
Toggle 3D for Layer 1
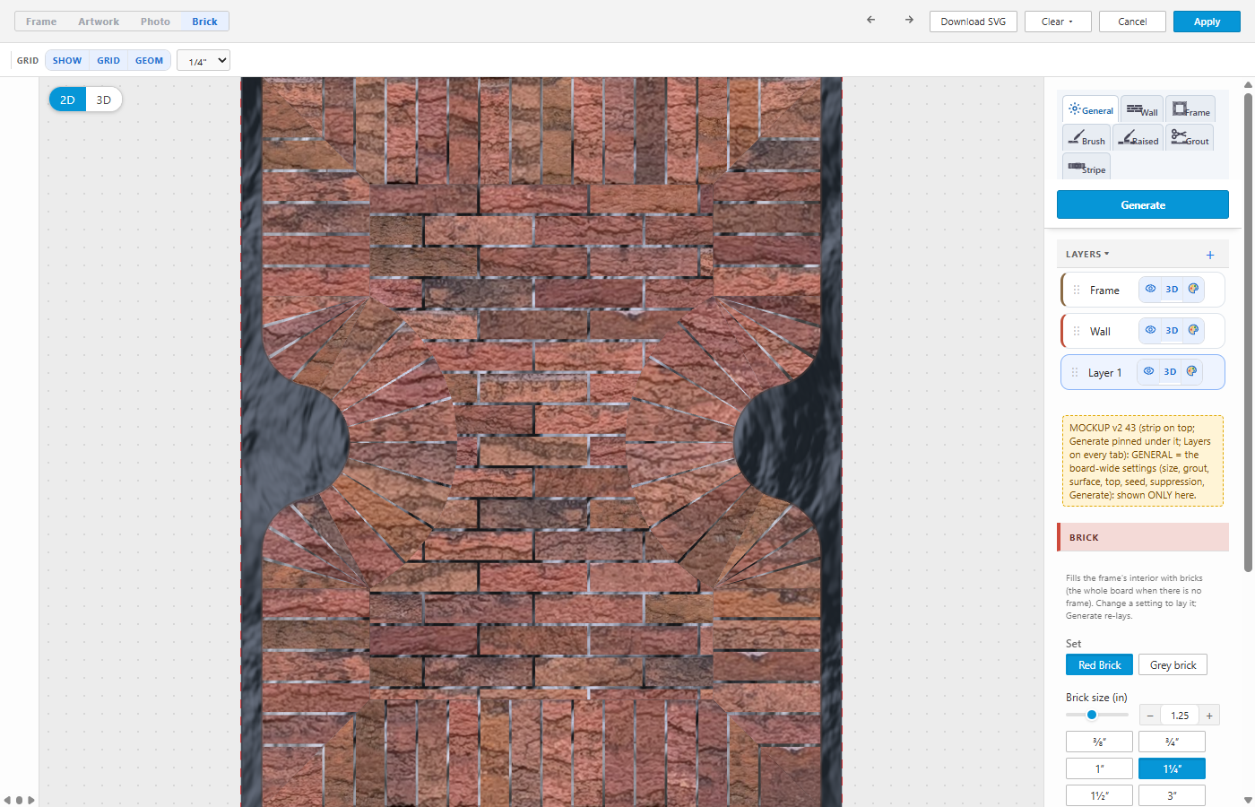click(1170, 371)
